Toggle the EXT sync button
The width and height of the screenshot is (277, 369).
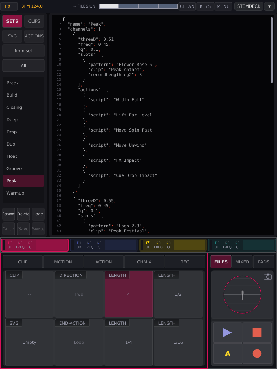click(9, 6)
